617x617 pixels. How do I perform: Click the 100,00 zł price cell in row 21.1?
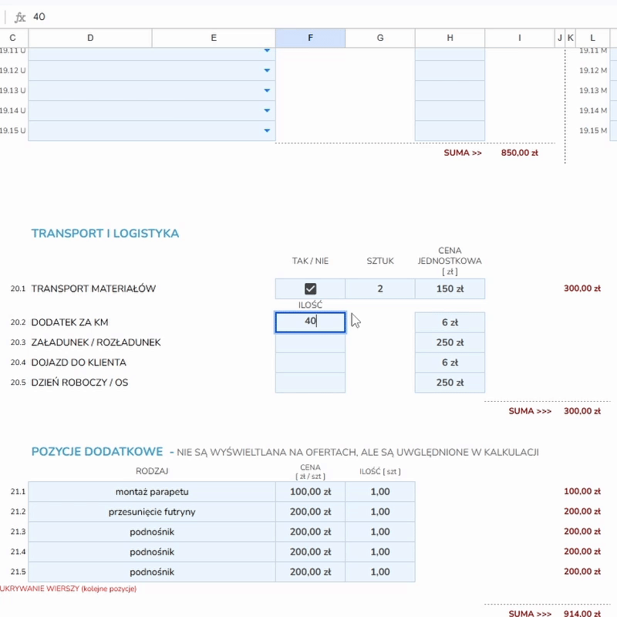point(310,492)
